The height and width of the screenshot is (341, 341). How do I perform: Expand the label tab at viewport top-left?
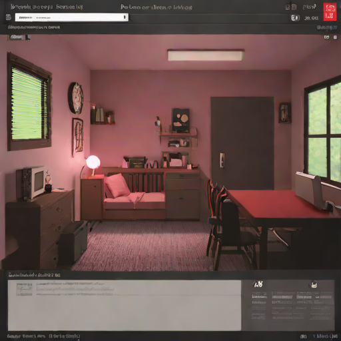coord(17,37)
